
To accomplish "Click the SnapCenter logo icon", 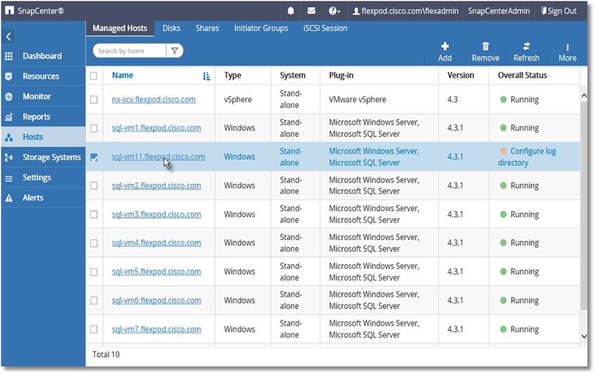I will coord(10,10).
